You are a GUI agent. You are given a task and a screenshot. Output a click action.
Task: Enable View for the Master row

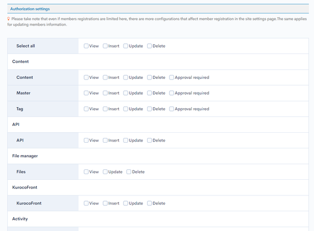click(86, 93)
